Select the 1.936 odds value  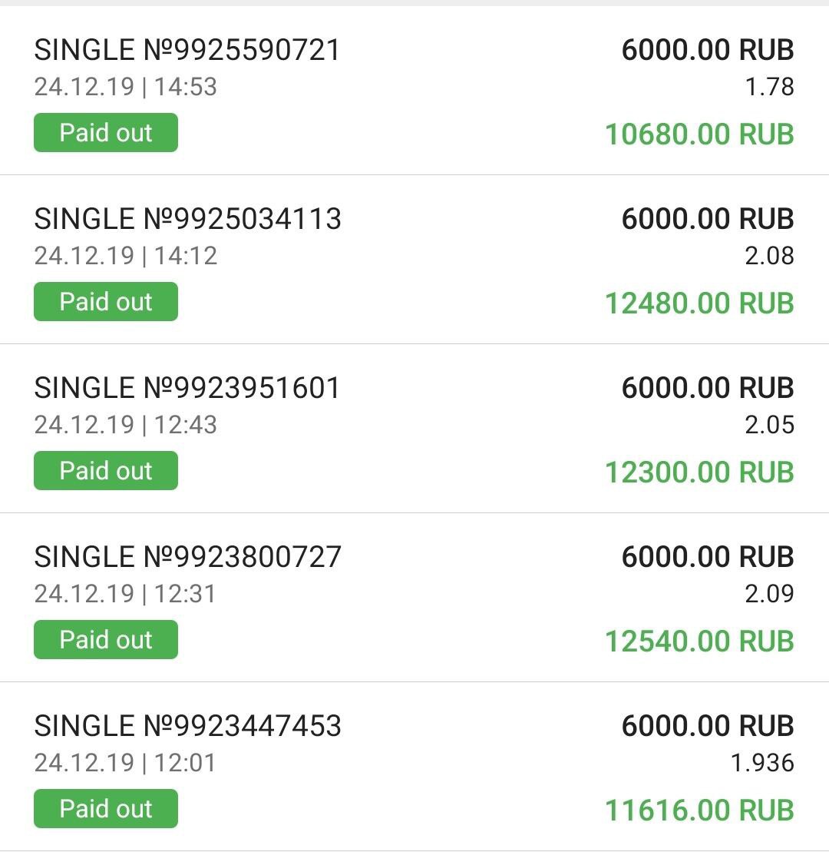[761, 763]
